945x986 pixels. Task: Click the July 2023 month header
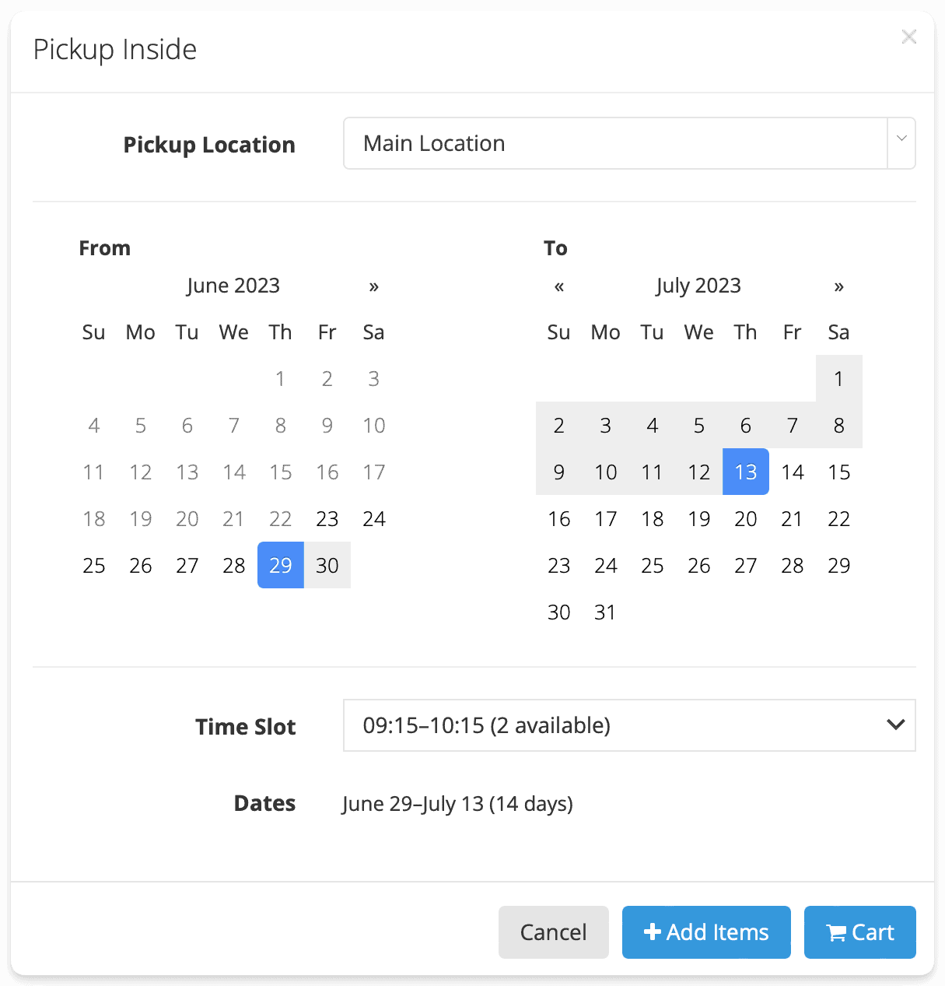pyautogui.click(x=698, y=286)
